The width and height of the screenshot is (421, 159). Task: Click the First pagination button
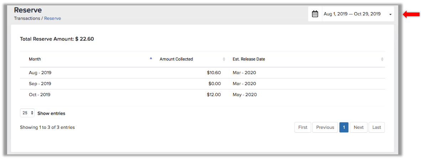pos(303,127)
